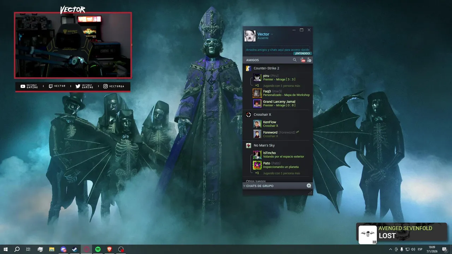Image resolution: width=452 pixels, height=254 pixels.
Task: Select friend Pato inspecting a planet
Action: tap(281, 165)
